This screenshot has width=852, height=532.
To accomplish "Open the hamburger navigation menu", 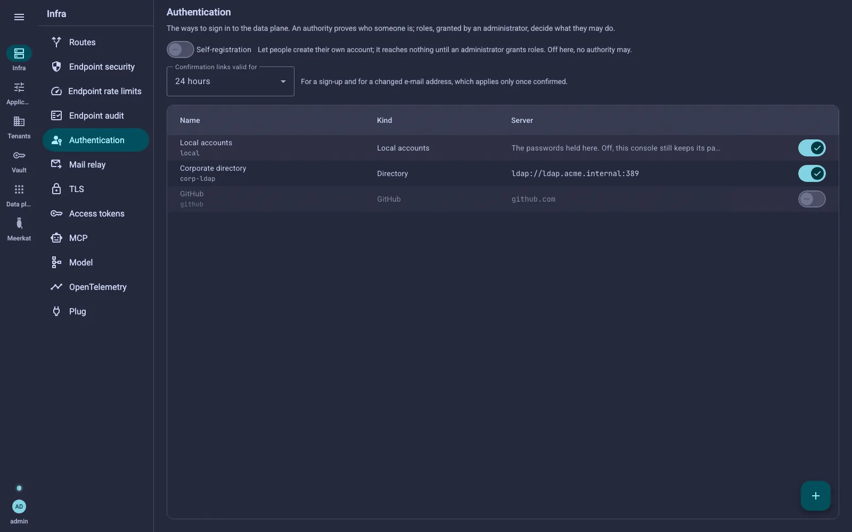I will coord(19,17).
